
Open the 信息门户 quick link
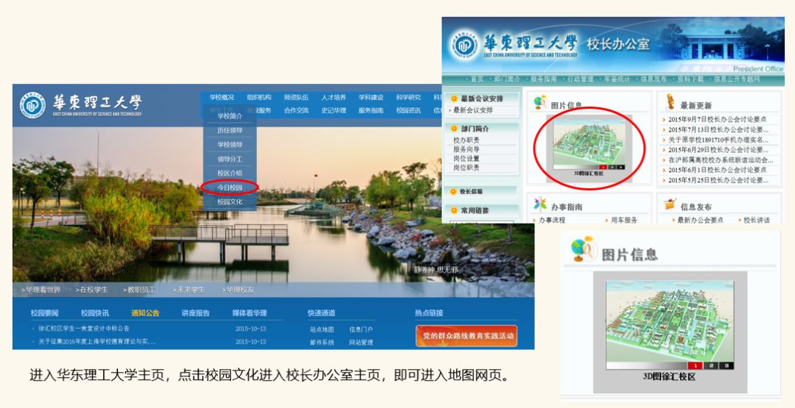pos(361,329)
